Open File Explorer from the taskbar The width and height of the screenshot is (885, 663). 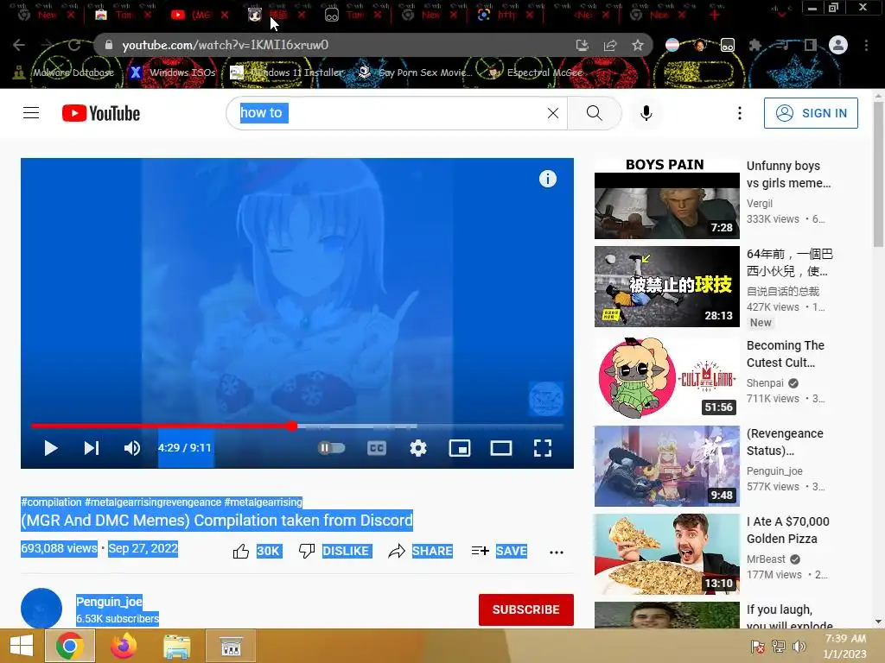click(176, 646)
